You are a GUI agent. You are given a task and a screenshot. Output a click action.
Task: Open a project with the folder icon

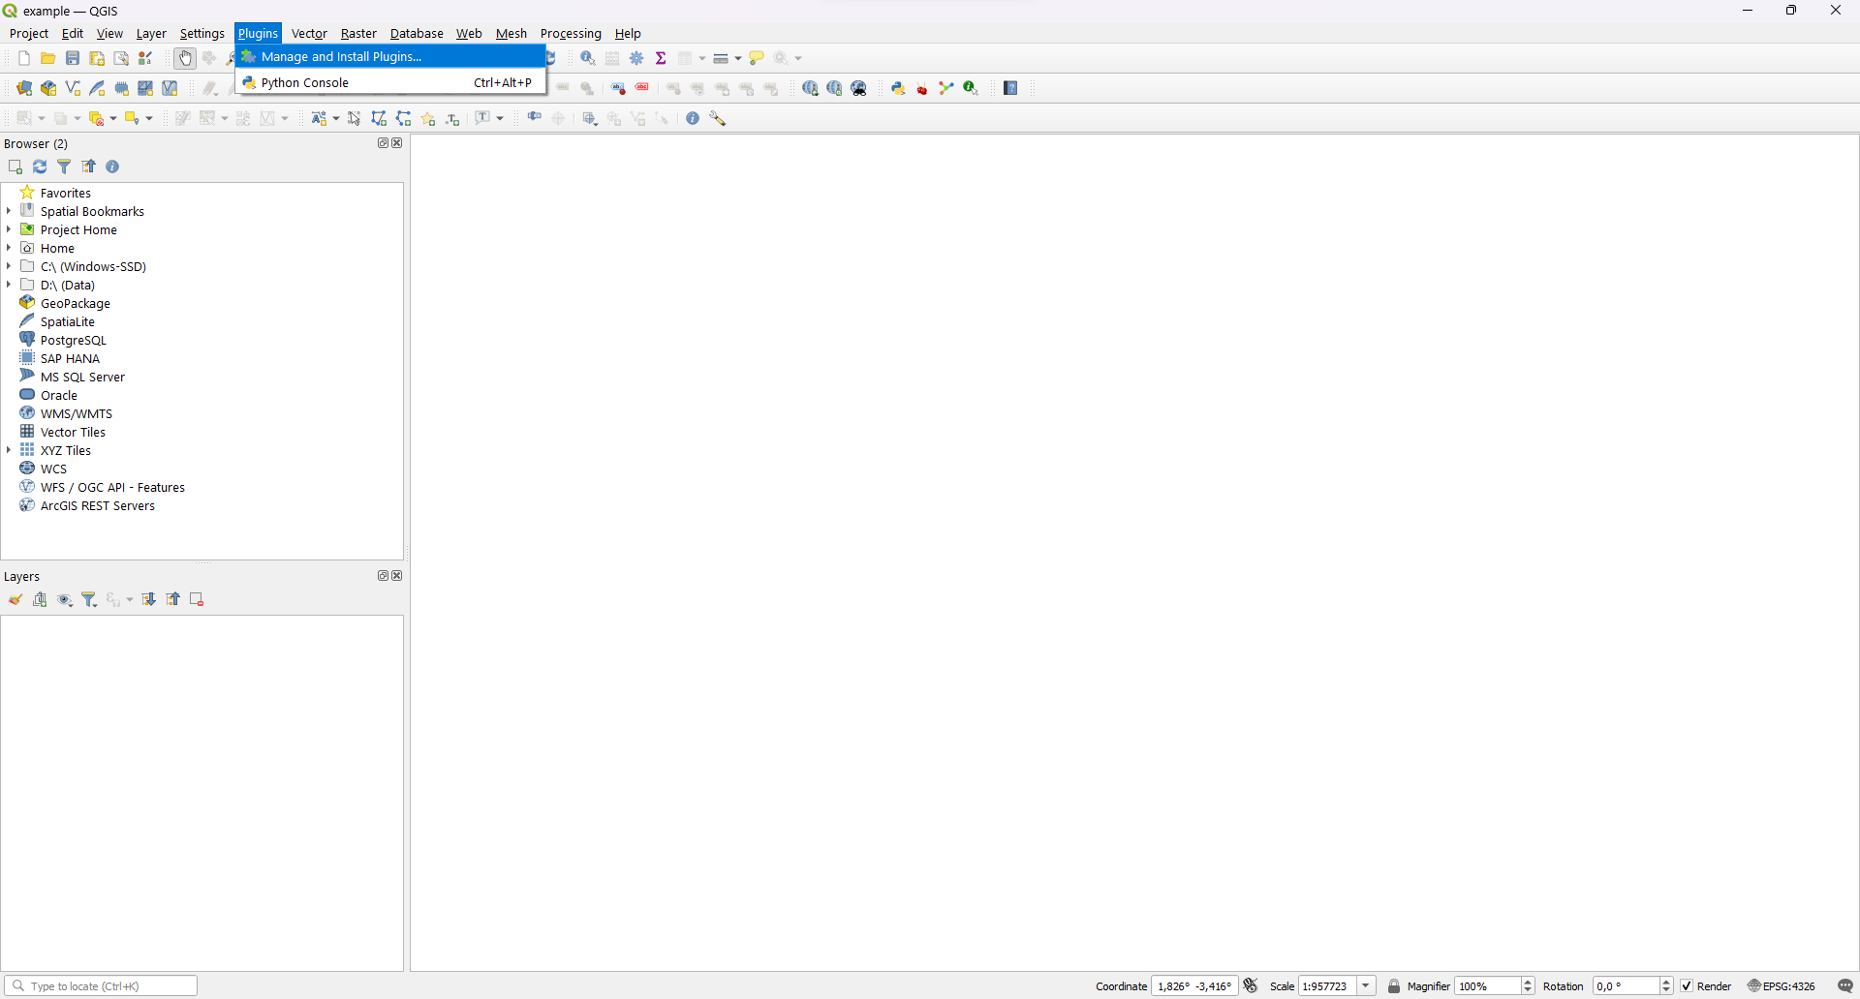(x=48, y=58)
